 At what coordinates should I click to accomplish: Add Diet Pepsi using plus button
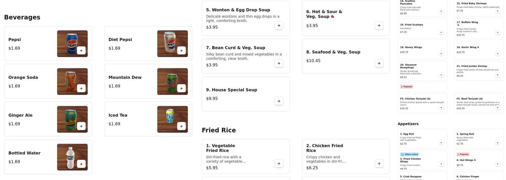point(181,51)
